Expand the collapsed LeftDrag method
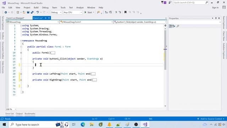 coord(21,74)
